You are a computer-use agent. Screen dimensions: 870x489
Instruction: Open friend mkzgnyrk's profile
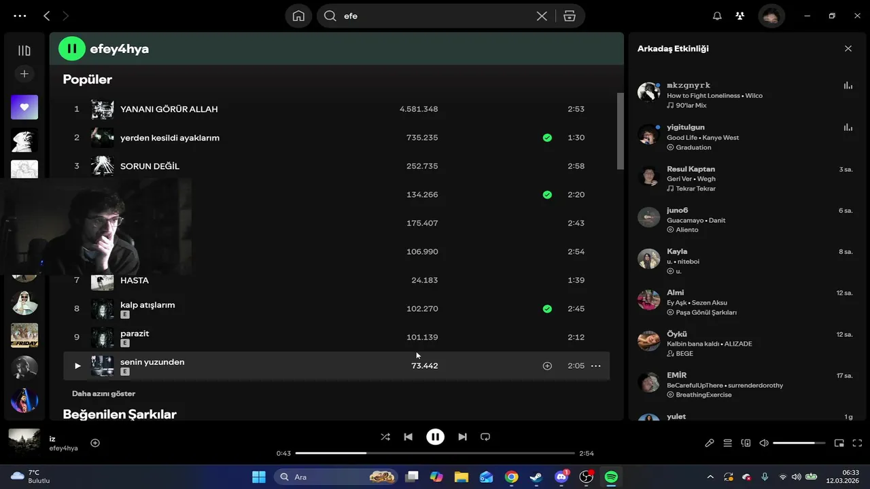689,85
